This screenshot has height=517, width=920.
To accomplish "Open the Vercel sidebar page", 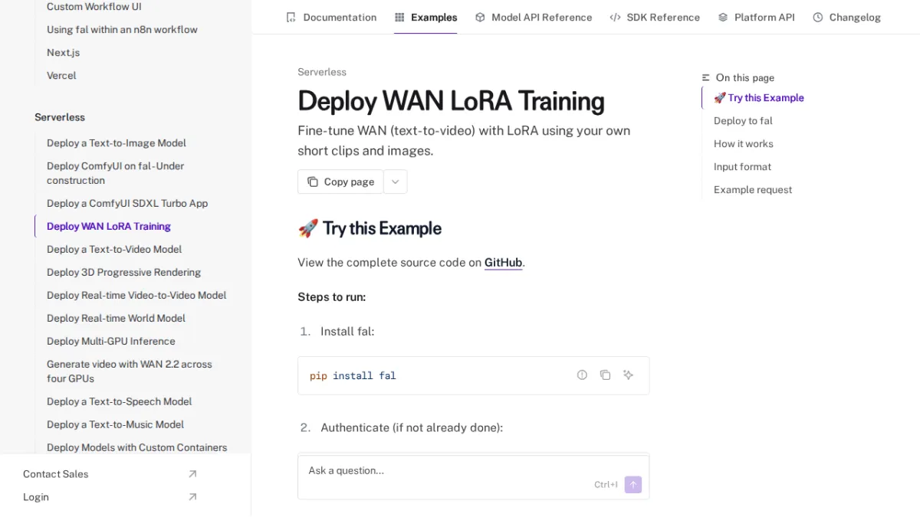I will pos(61,76).
